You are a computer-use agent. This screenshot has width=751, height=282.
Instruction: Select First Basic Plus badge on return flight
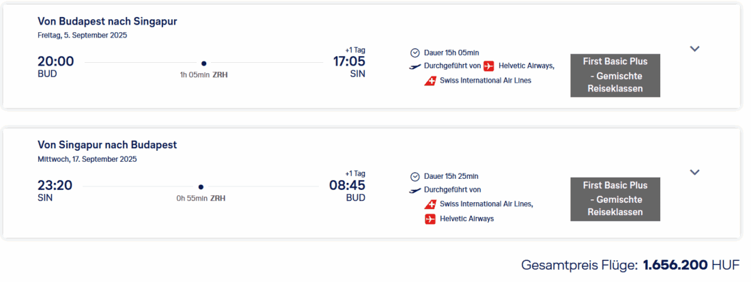[x=615, y=199]
